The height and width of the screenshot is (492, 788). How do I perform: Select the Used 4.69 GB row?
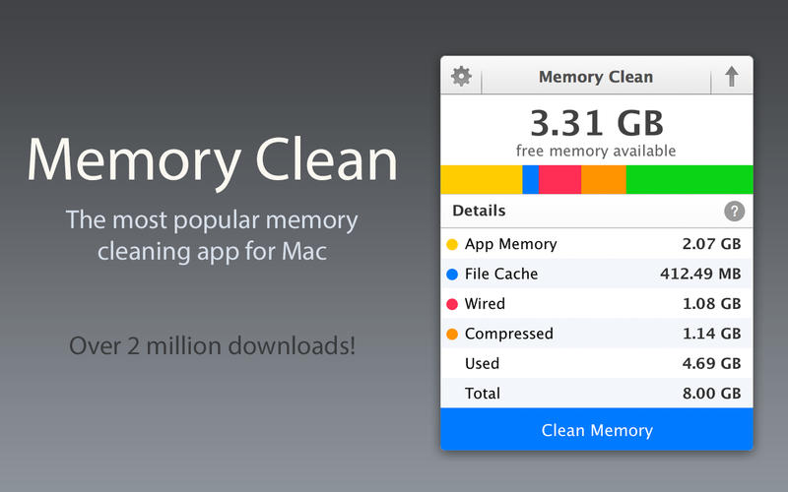[596, 363]
